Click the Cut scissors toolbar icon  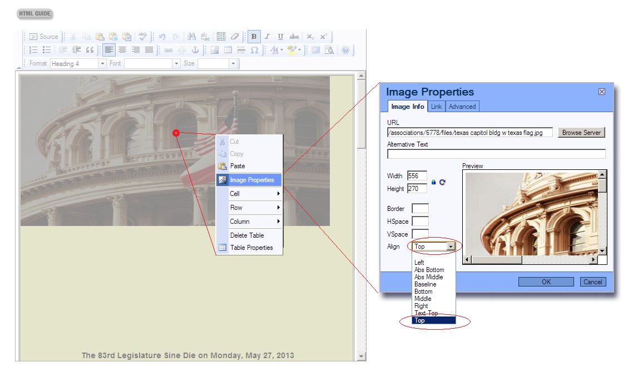pyautogui.click(x=73, y=37)
